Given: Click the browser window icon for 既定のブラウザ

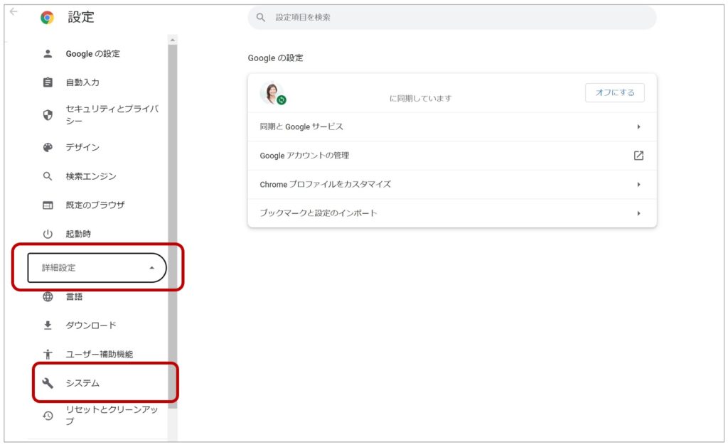Looking at the screenshot, I should pyautogui.click(x=48, y=205).
